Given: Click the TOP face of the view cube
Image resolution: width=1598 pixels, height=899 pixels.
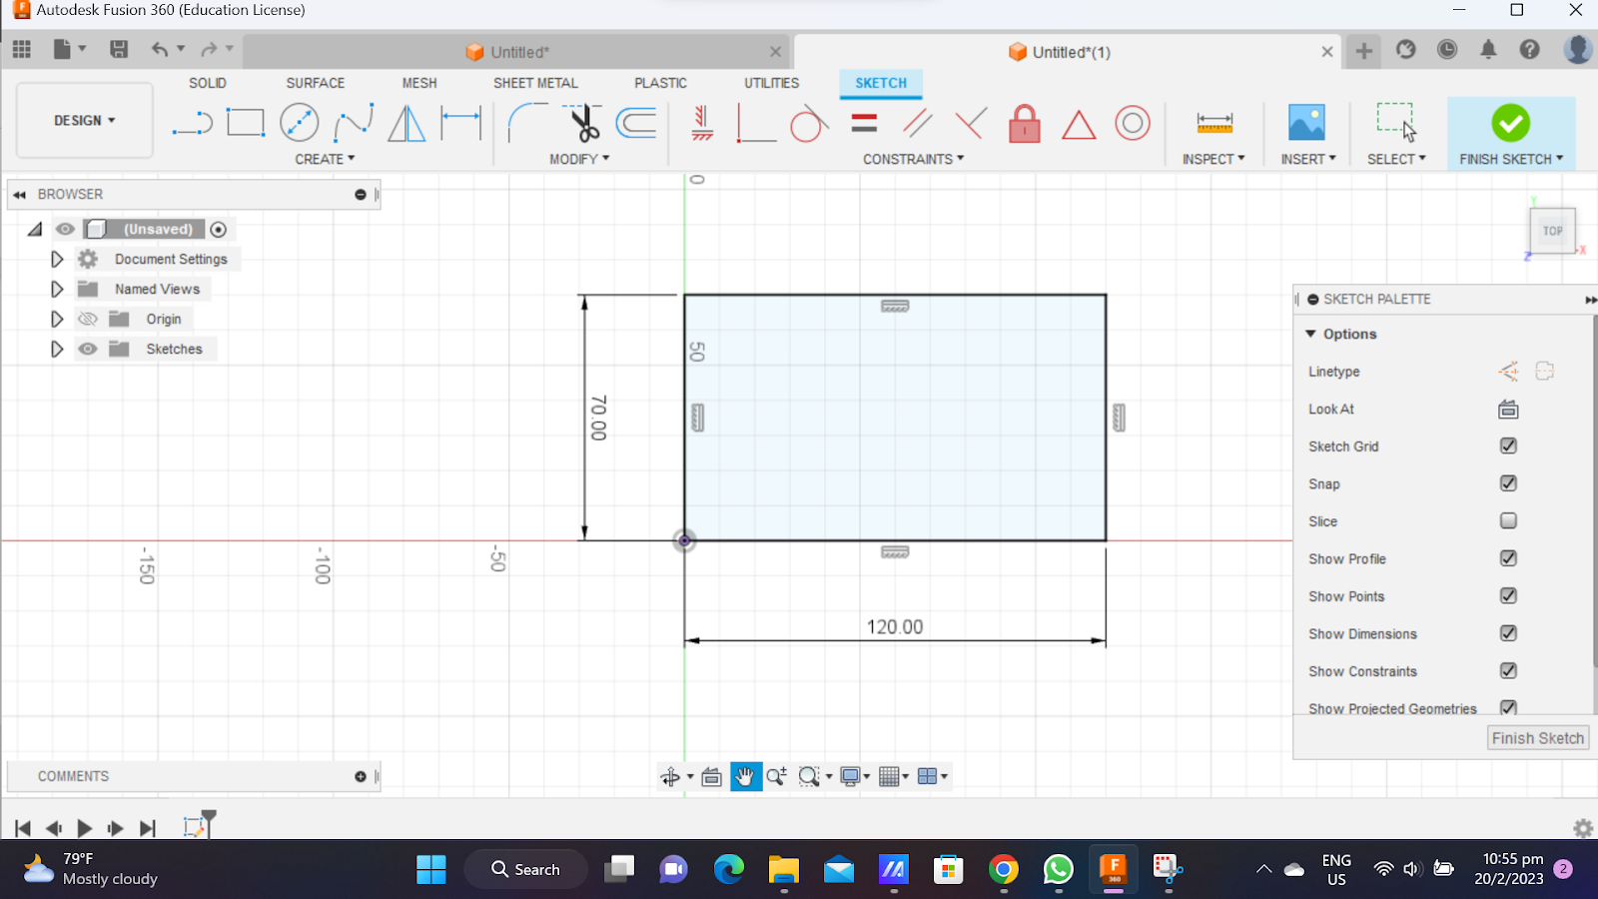Looking at the screenshot, I should 1552,231.
